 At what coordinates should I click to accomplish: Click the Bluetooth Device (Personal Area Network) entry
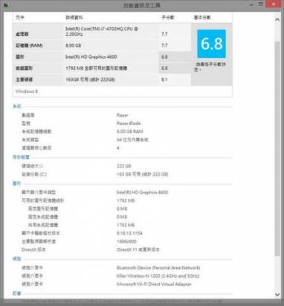[158, 267]
